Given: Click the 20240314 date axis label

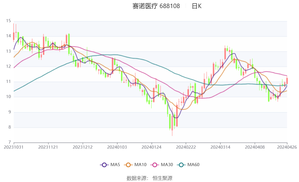Looking at the screenshot, I should tap(220, 147).
